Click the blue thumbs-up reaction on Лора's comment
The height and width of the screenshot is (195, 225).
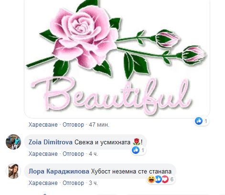[x=158, y=179]
